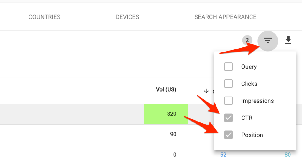Check the Query filter checkbox
Screen dimensions: 302x161
[229, 67]
